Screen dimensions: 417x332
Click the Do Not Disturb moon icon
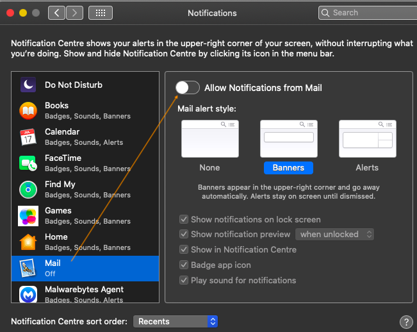[x=28, y=85]
